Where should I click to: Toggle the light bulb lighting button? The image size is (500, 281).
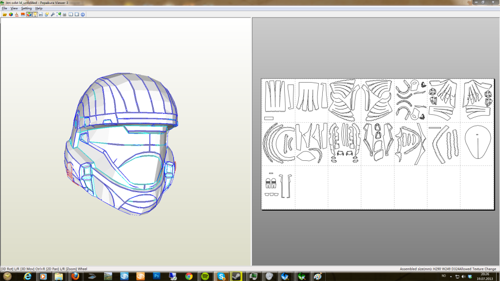pyautogui.click(x=35, y=14)
